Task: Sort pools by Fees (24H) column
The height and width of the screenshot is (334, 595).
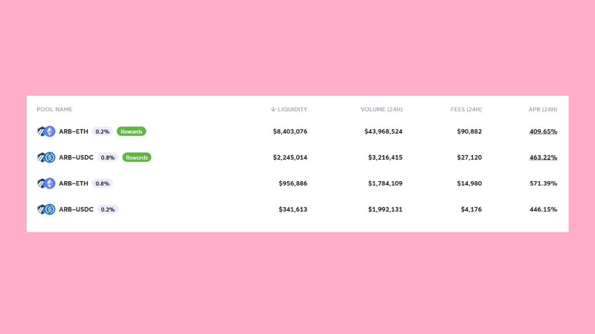Action: [466, 110]
